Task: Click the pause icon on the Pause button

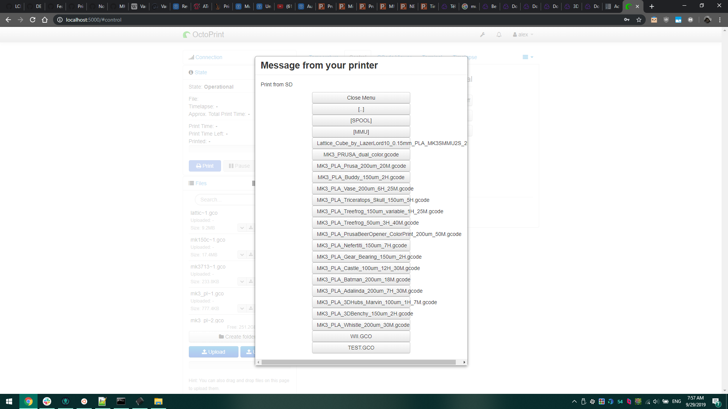Action: tap(231, 166)
